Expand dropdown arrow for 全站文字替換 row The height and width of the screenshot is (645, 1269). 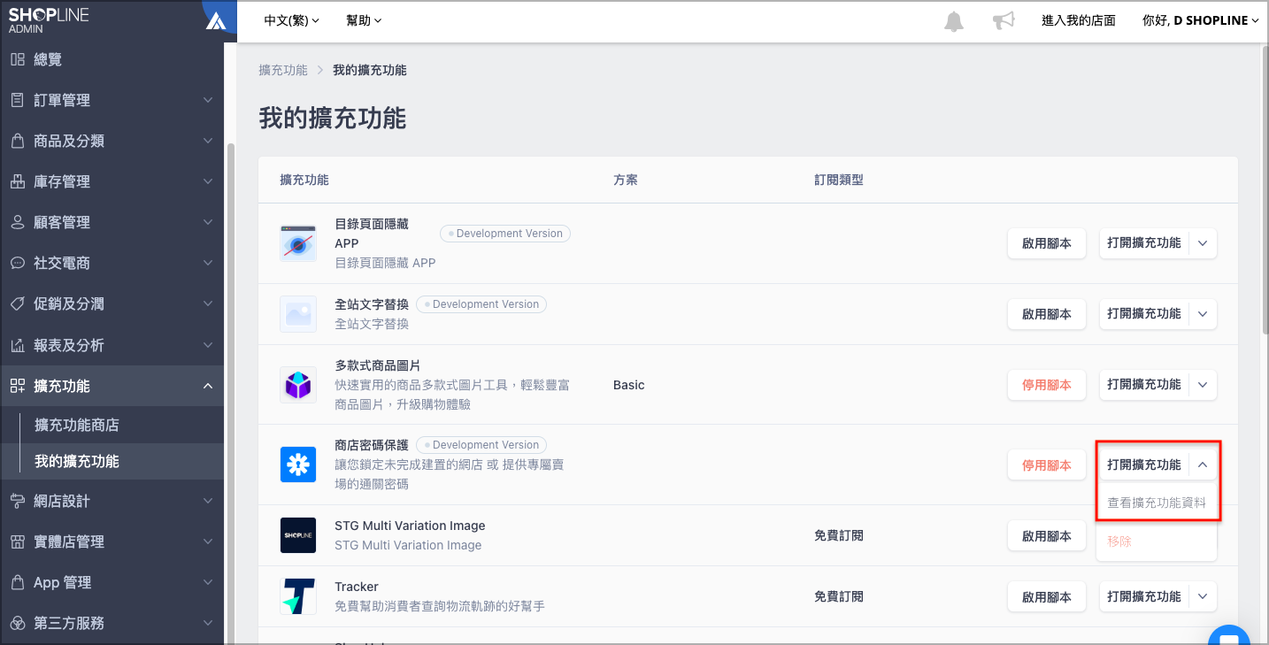click(x=1203, y=314)
